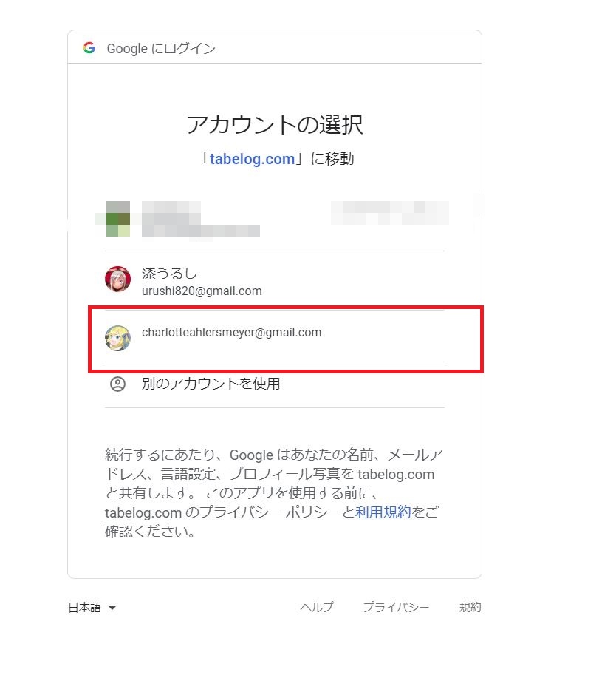Click the アカウントの選択 heading
The height and width of the screenshot is (692, 616).
pyautogui.click(x=274, y=124)
